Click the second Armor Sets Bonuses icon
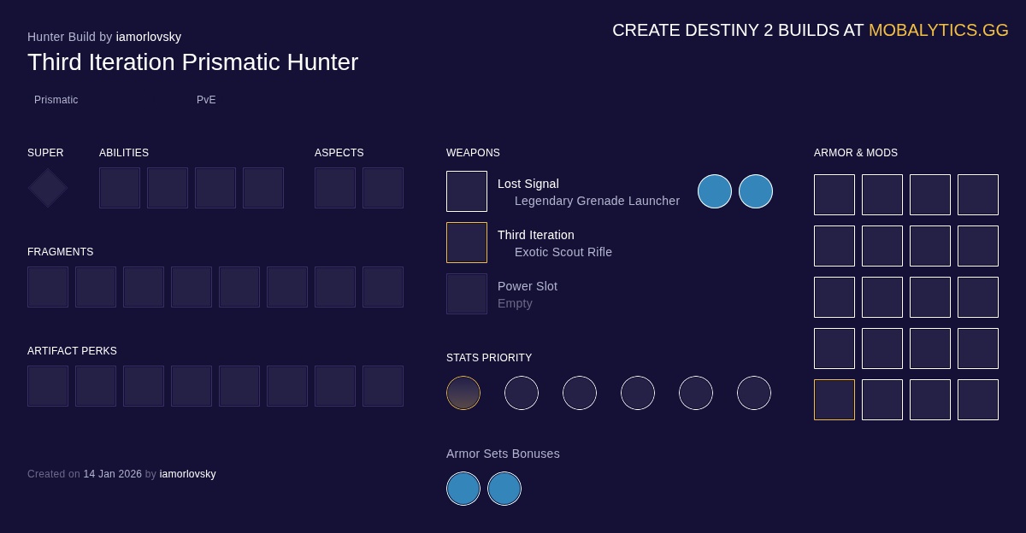 (x=504, y=489)
